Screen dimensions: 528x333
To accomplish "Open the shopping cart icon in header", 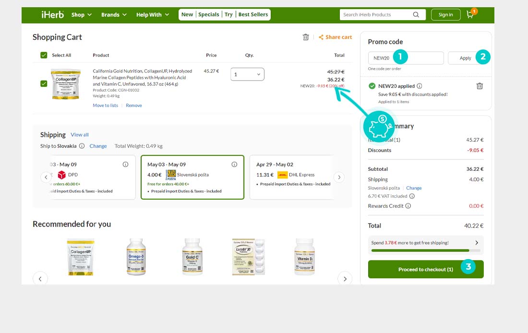I will [x=470, y=14].
